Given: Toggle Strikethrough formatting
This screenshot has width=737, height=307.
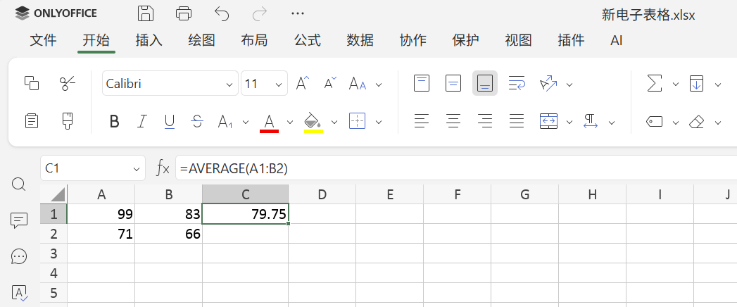Looking at the screenshot, I should 197,121.
